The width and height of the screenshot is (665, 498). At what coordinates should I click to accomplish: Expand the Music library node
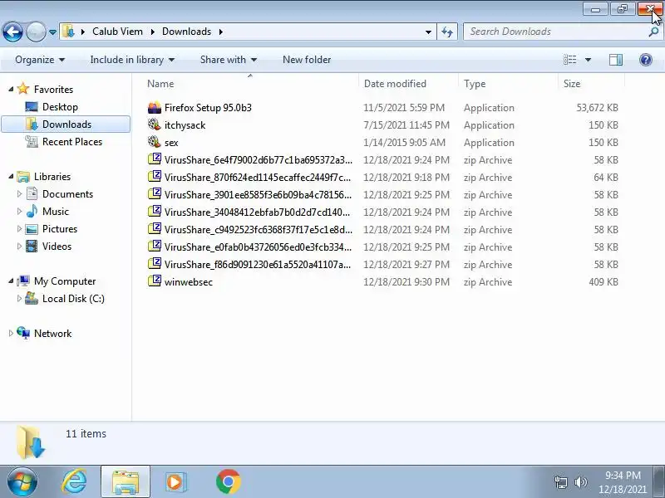click(19, 212)
